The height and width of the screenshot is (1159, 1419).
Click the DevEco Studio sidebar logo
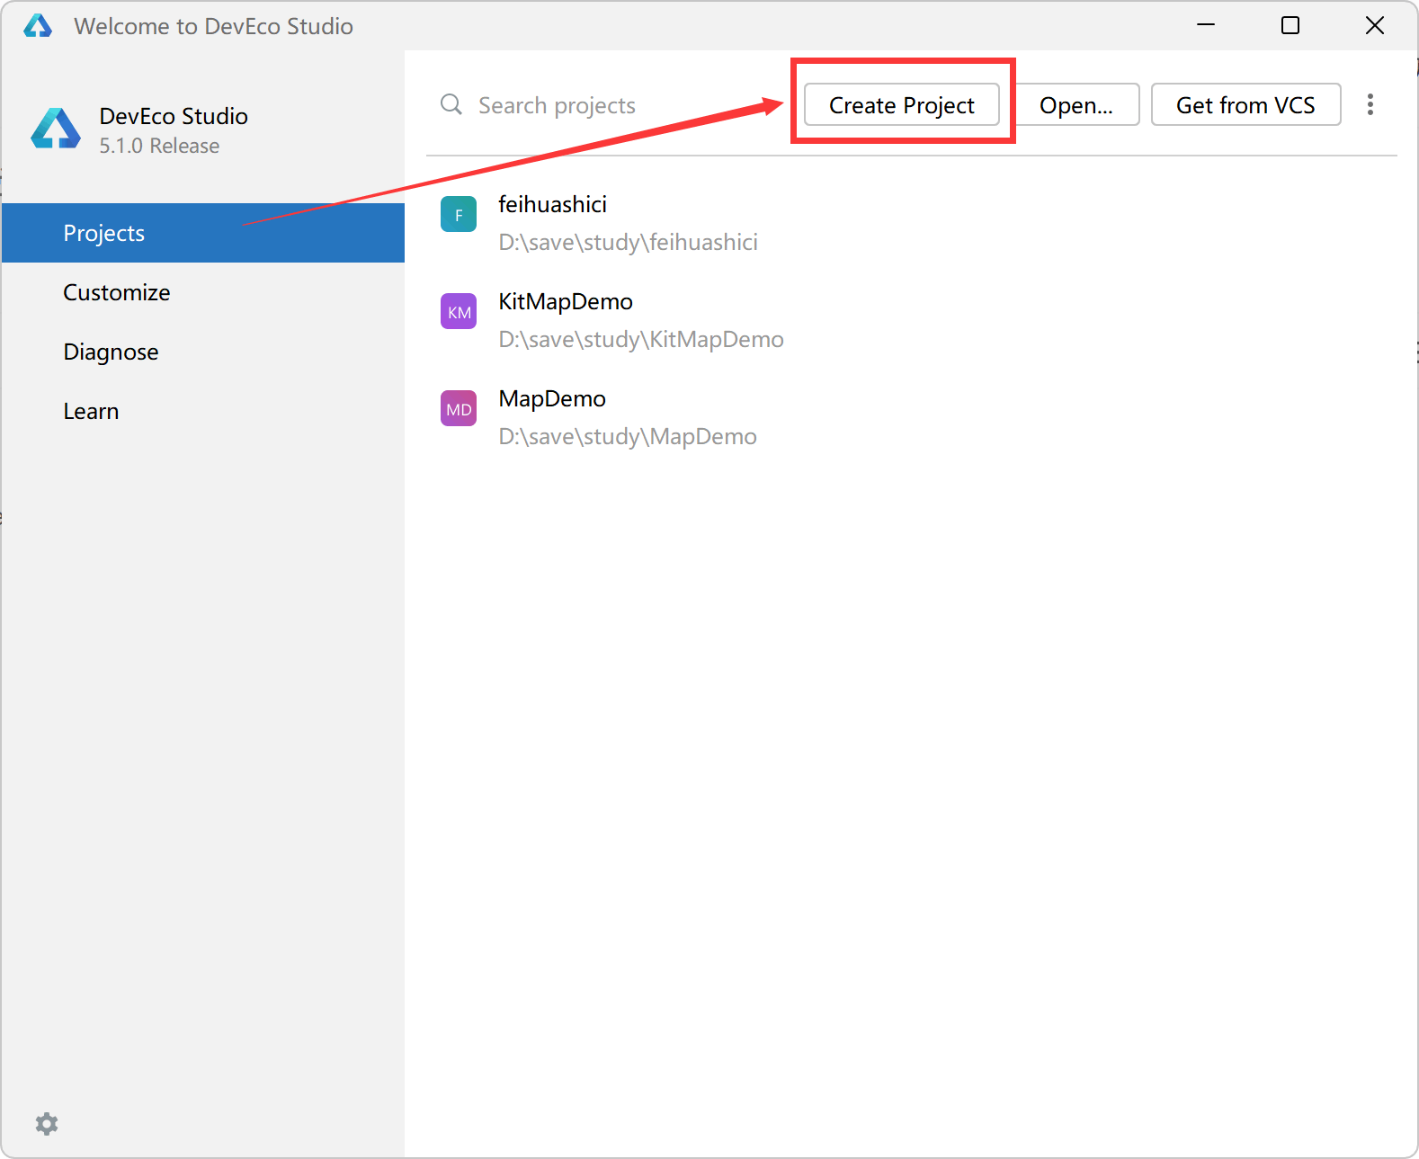(56, 129)
